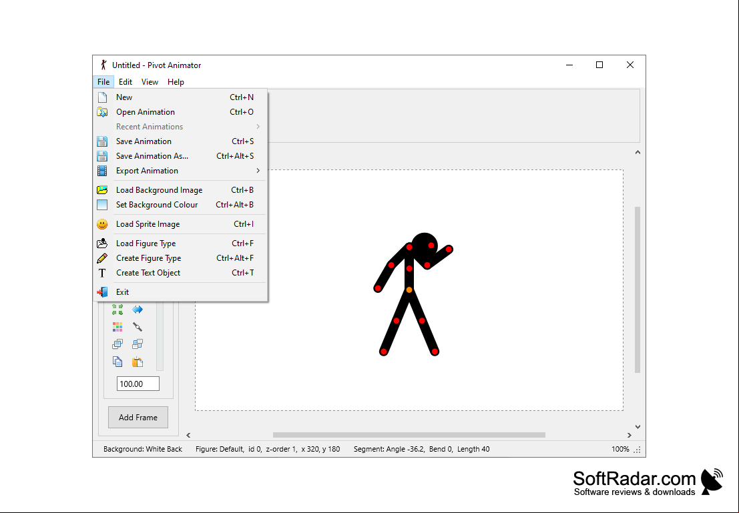739x513 pixels.
Task: Click the vertical slider beside the tool icons
Action: tap(160, 336)
